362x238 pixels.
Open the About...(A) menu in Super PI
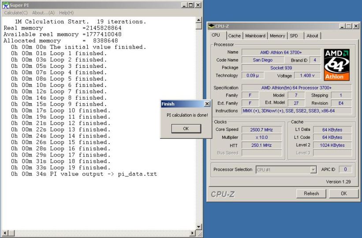pos(43,13)
